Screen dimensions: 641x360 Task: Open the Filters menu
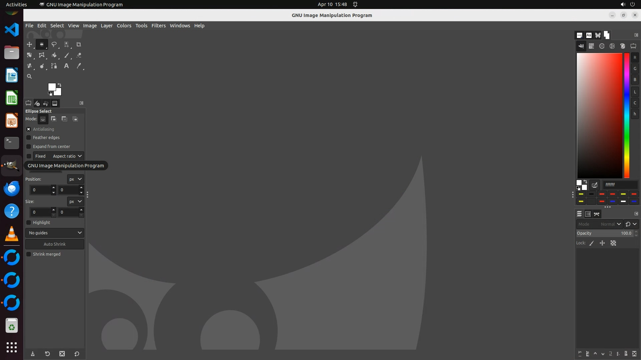158,26
